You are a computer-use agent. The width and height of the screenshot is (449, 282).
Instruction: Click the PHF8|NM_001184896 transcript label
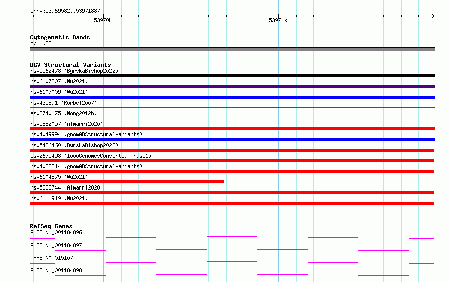tap(56, 232)
